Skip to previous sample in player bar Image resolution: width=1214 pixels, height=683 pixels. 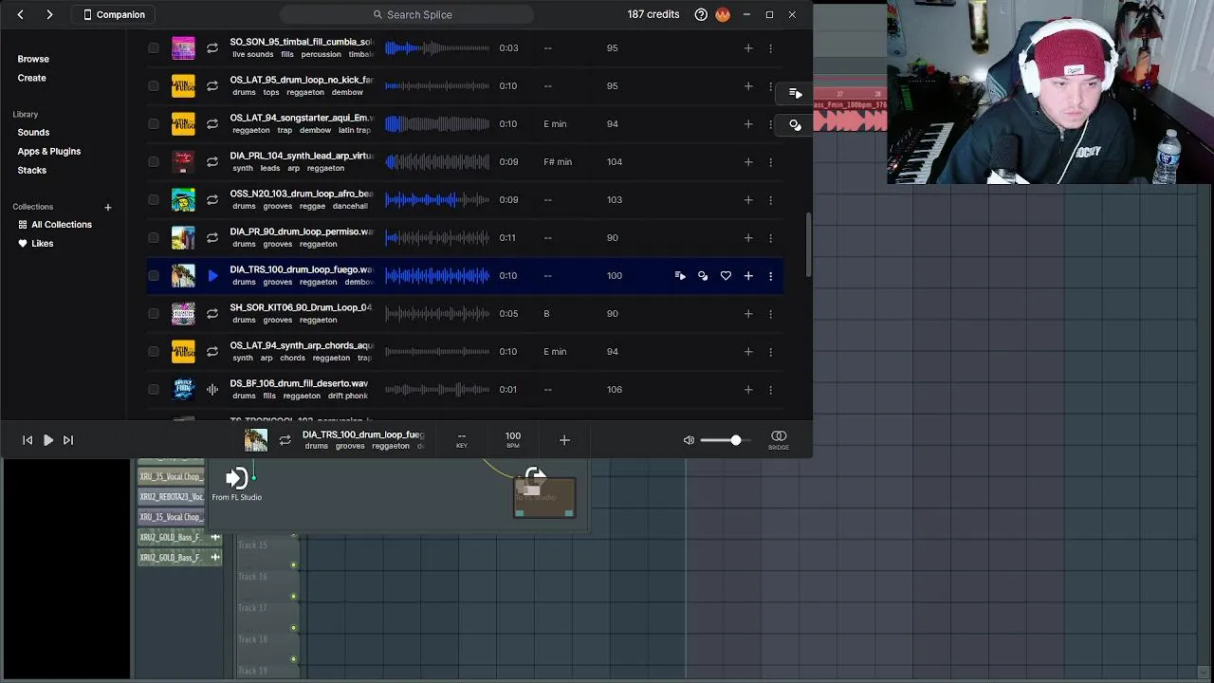(x=28, y=440)
